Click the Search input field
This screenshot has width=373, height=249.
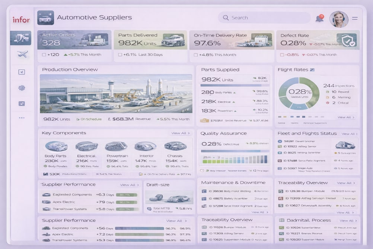click(x=264, y=18)
